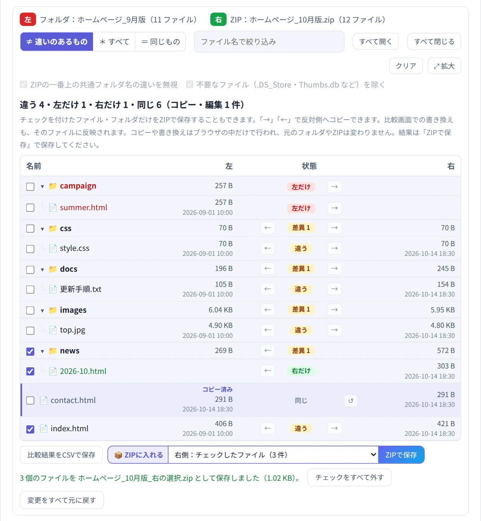Check the top.jpg checkbox
481x521 pixels.
[30, 331]
